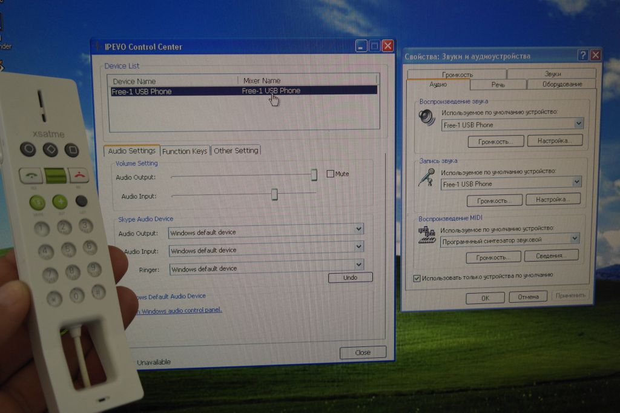Click 'Громкость...' button under 'Воспроизведение звука'
Viewport: 620px width, 413px height.
coord(496,142)
